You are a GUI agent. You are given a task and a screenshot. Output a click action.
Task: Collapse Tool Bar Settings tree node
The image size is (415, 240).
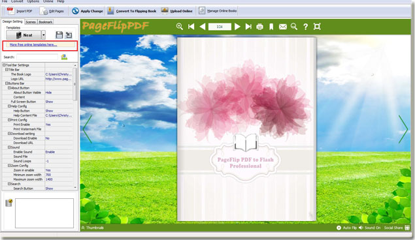pos(4,65)
